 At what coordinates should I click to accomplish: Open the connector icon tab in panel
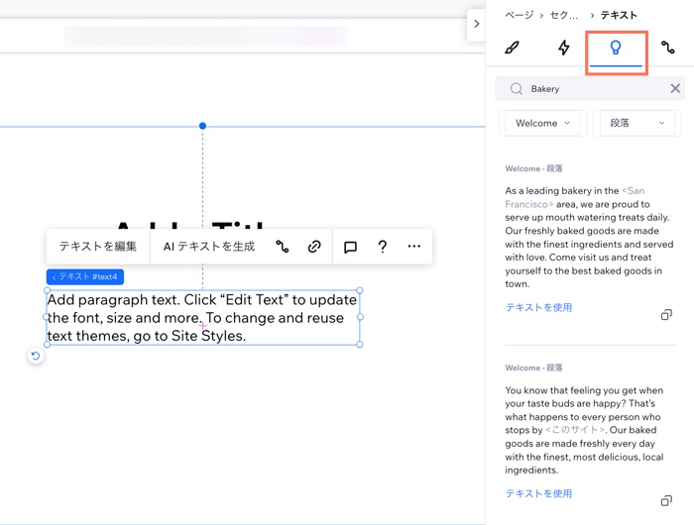[x=667, y=48]
